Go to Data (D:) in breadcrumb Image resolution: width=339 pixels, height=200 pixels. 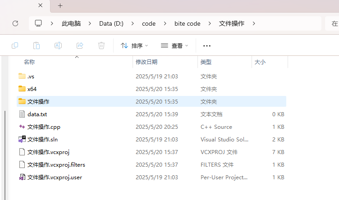pyautogui.click(x=111, y=23)
